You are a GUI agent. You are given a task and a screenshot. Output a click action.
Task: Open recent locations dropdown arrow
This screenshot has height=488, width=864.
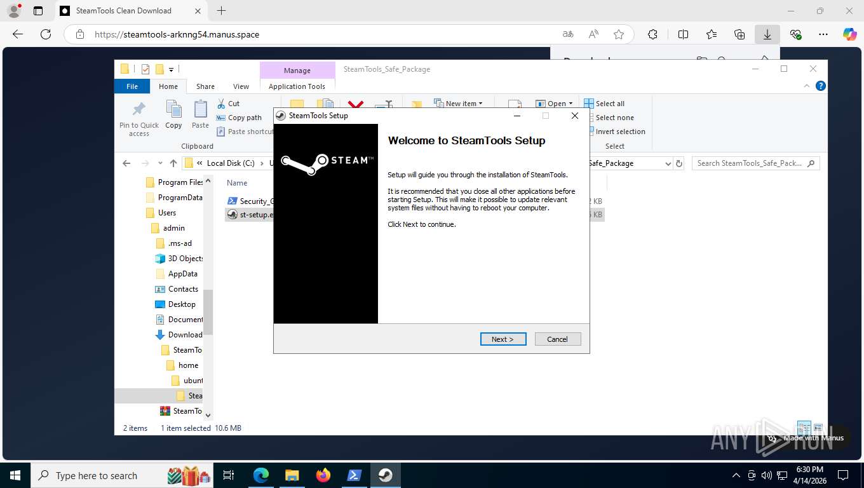click(160, 163)
